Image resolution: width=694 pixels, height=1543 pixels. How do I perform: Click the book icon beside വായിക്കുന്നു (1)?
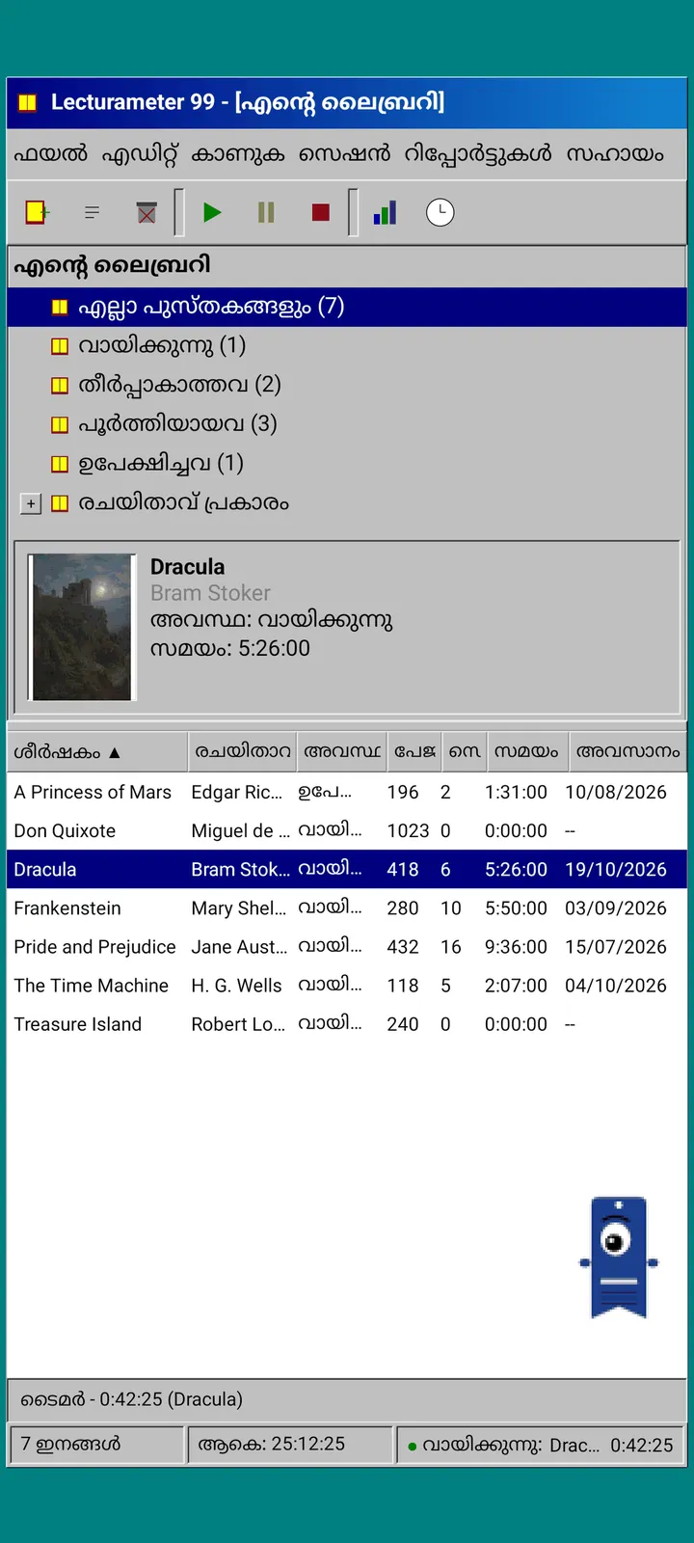pos(60,346)
